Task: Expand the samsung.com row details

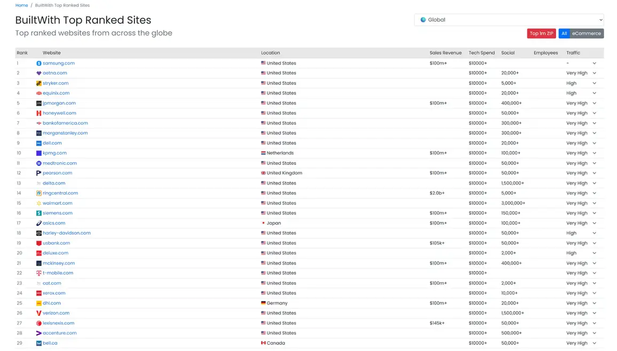Action: click(x=594, y=63)
